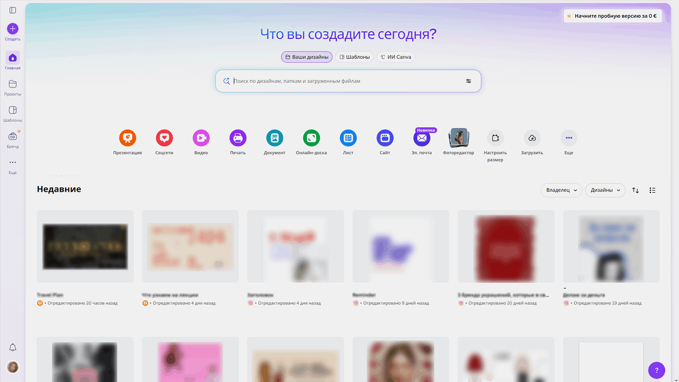679x382 pixels.
Task: Open the purple help question mark button
Action: 656,370
